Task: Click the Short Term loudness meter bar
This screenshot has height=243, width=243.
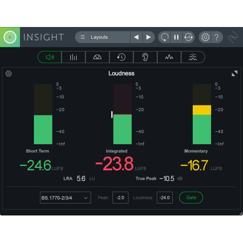Action: 43,114
